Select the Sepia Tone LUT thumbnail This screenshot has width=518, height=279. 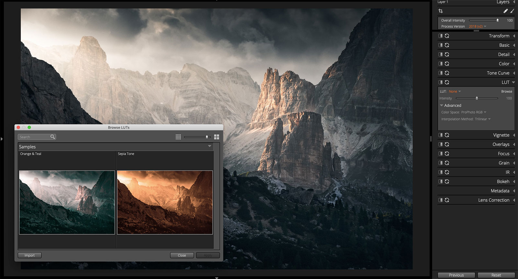[x=165, y=202]
